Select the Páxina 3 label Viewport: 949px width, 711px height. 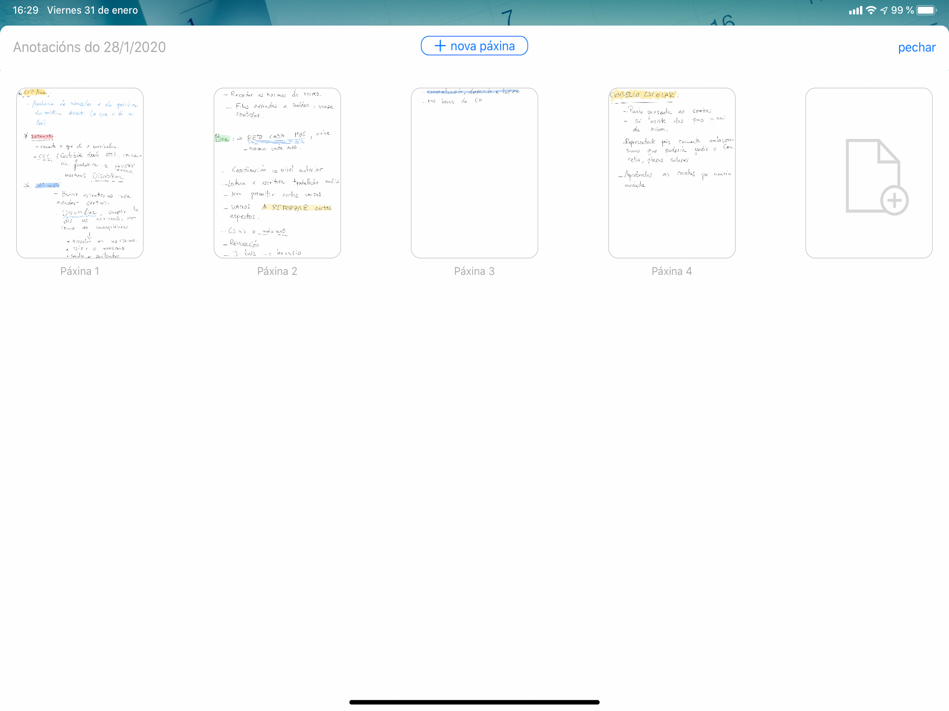click(474, 271)
